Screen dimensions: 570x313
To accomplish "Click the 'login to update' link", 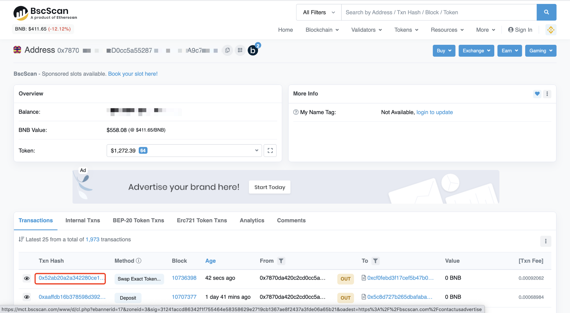I will coord(434,112).
